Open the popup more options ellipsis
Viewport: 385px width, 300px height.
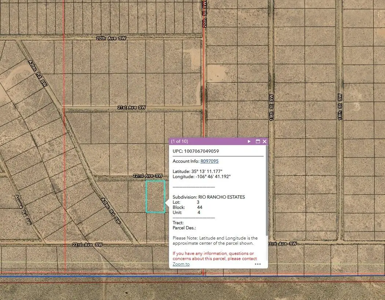pos(257,264)
